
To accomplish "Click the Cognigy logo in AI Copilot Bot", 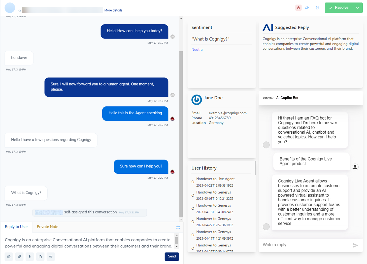I will pyautogui.click(x=268, y=98).
